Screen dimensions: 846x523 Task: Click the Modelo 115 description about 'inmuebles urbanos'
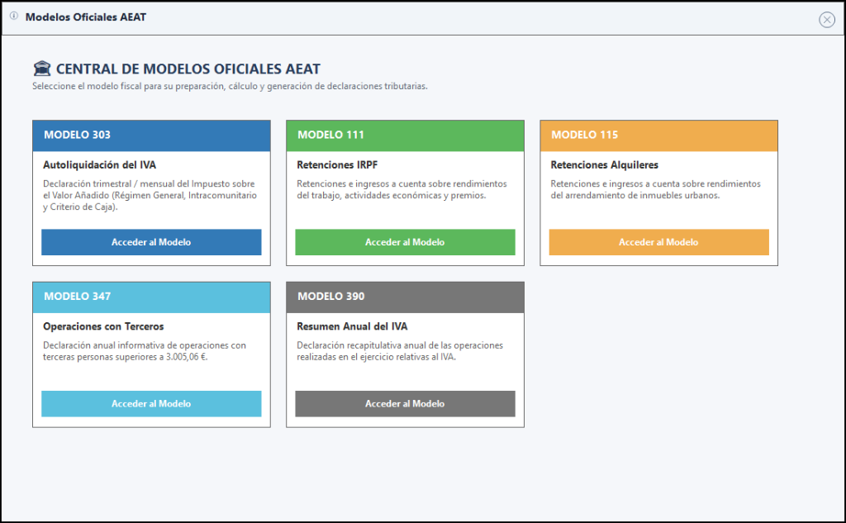(x=655, y=189)
